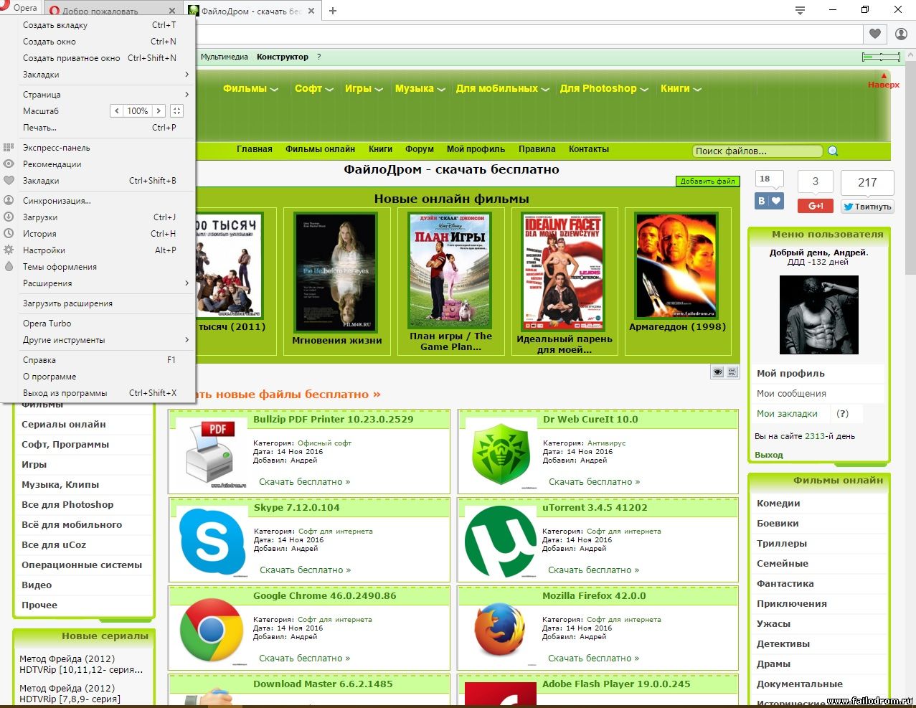The height and width of the screenshot is (708, 916).
Task: Open the Музыка dropdown in site navigation
Action: point(420,88)
